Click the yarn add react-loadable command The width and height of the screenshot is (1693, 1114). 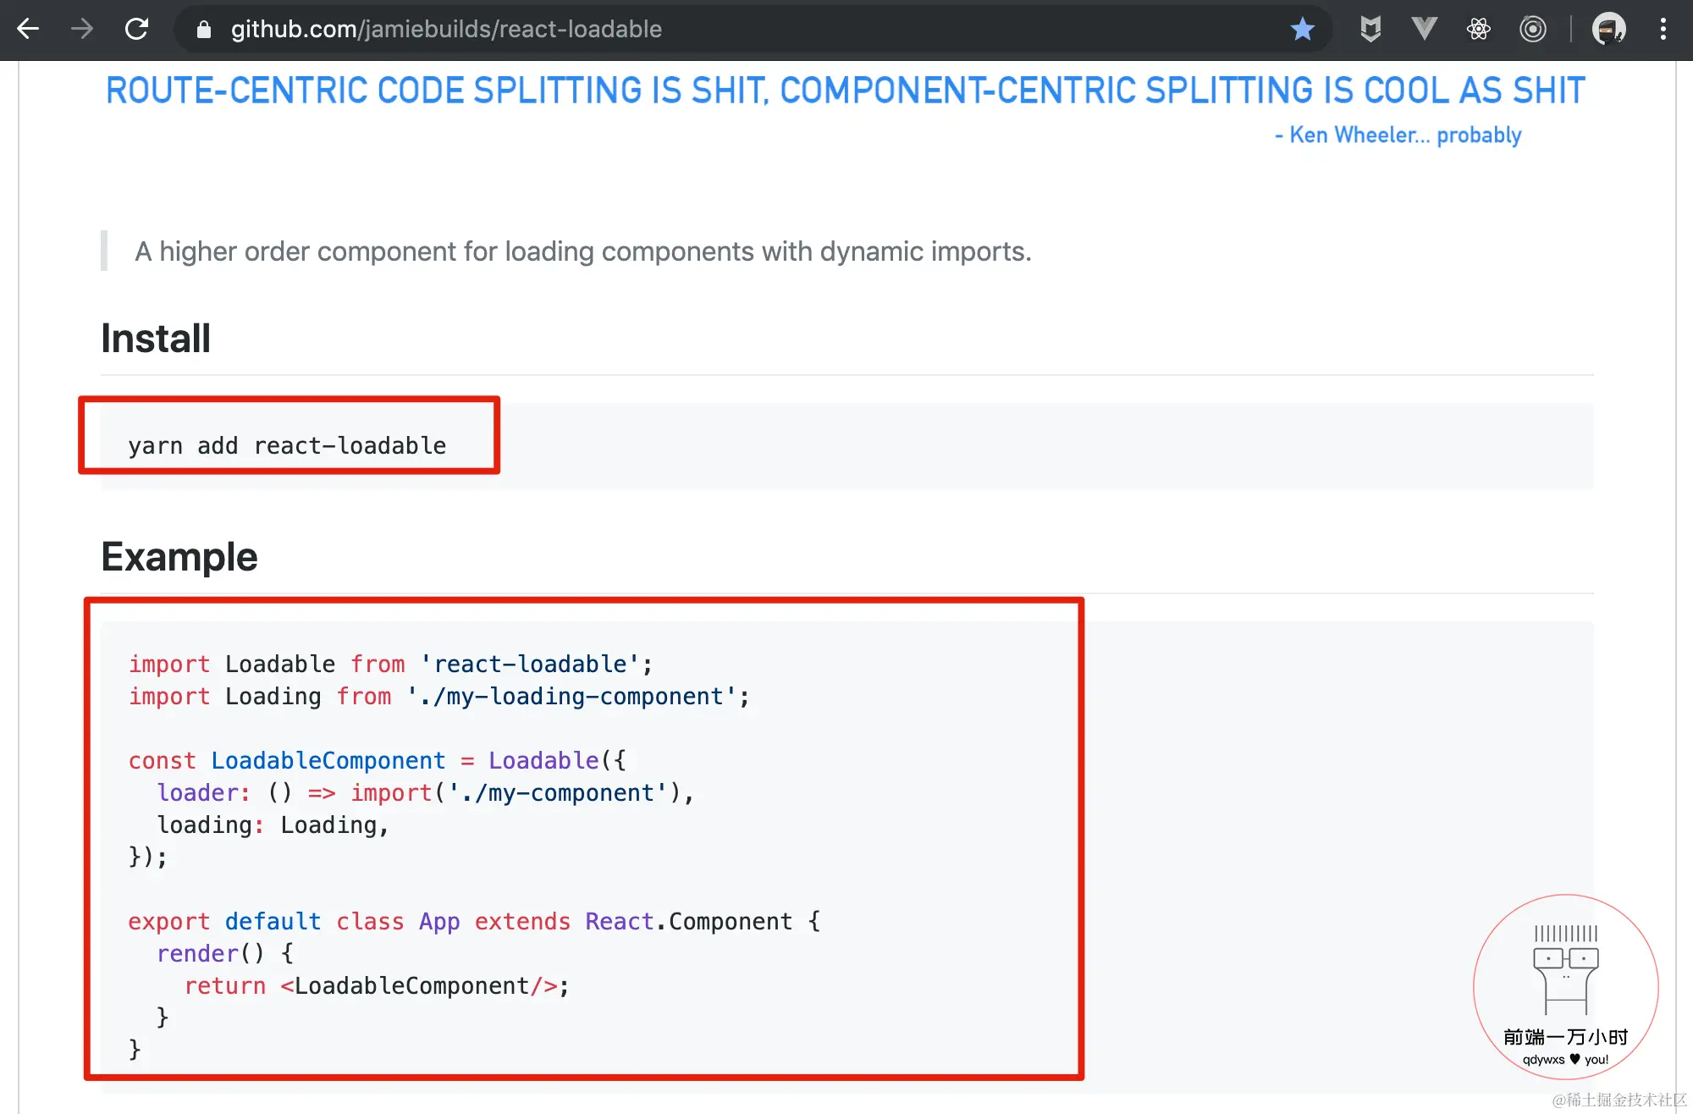[287, 446]
